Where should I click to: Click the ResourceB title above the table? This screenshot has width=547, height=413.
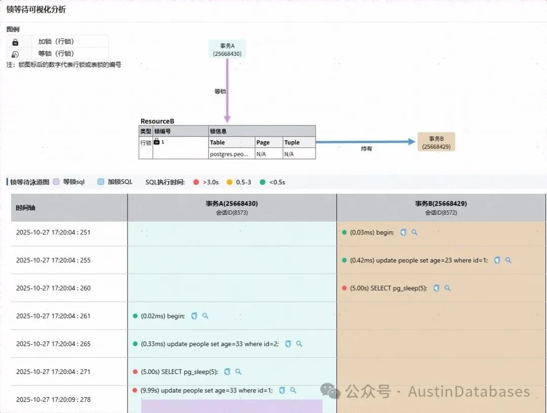click(158, 121)
